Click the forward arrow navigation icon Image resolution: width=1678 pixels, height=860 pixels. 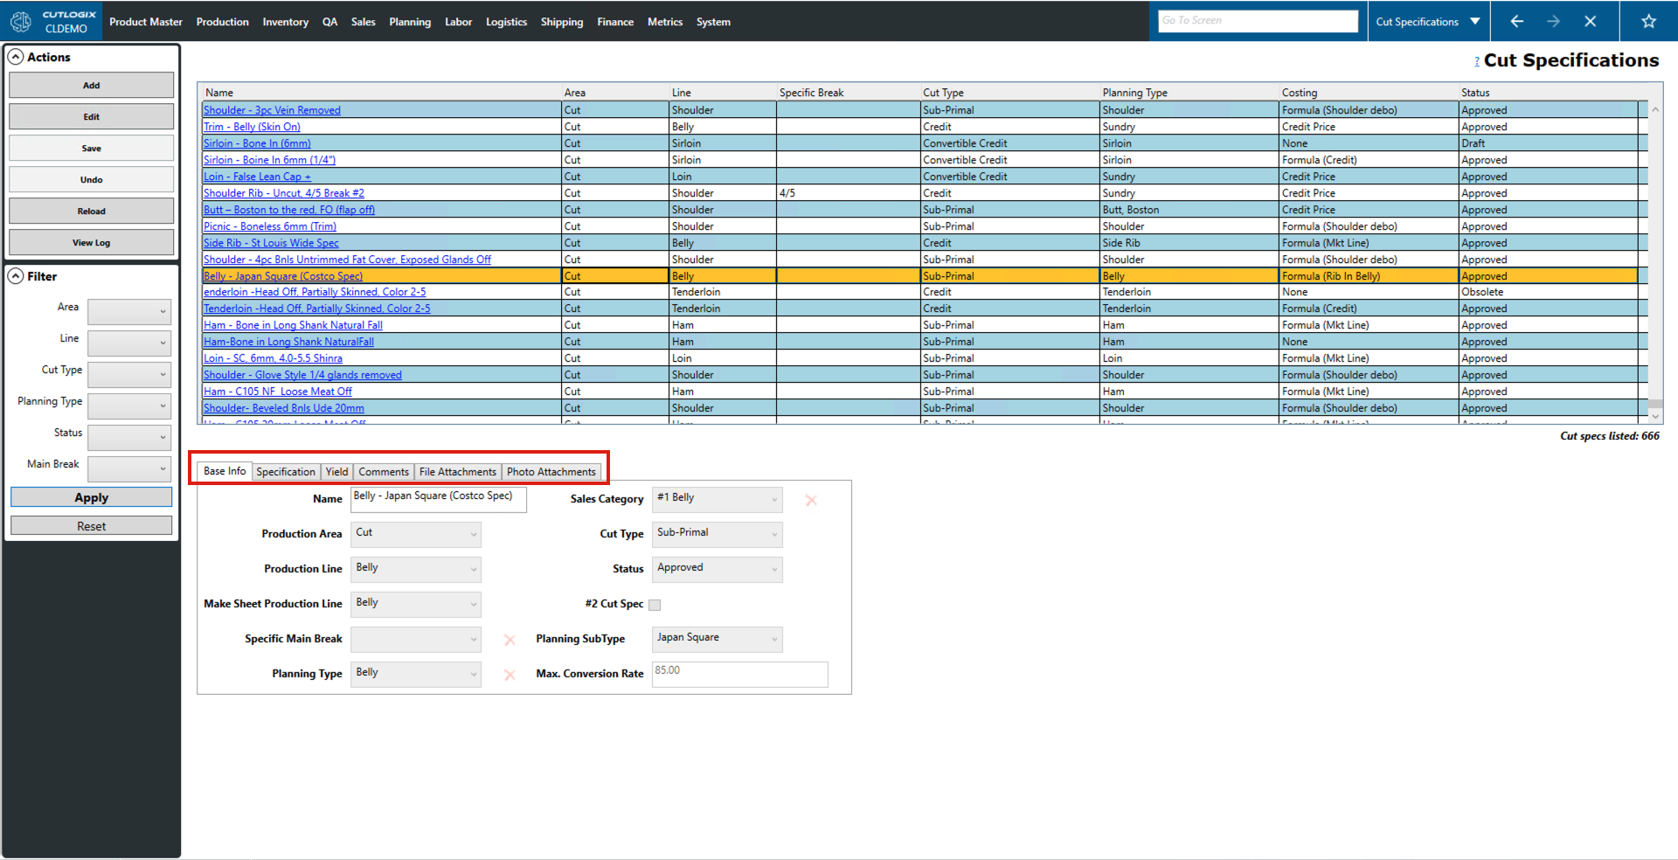point(1553,21)
